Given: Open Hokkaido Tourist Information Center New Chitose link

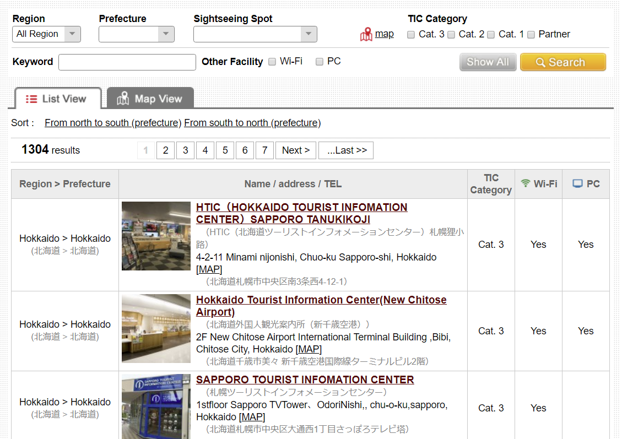Looking at the screenshot, I should point(321,306).
